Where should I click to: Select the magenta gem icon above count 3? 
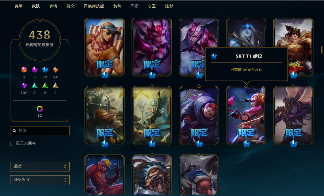35,70
